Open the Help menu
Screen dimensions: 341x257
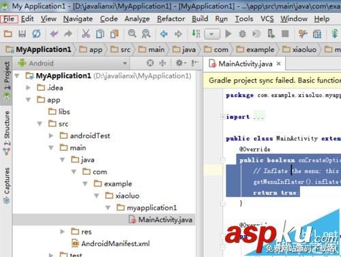[x=322, y=18]
